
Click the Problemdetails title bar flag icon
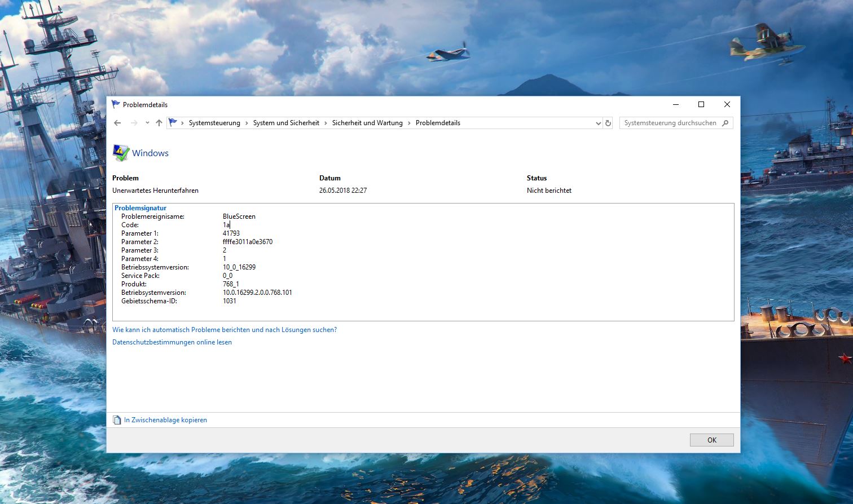[116, 104]
